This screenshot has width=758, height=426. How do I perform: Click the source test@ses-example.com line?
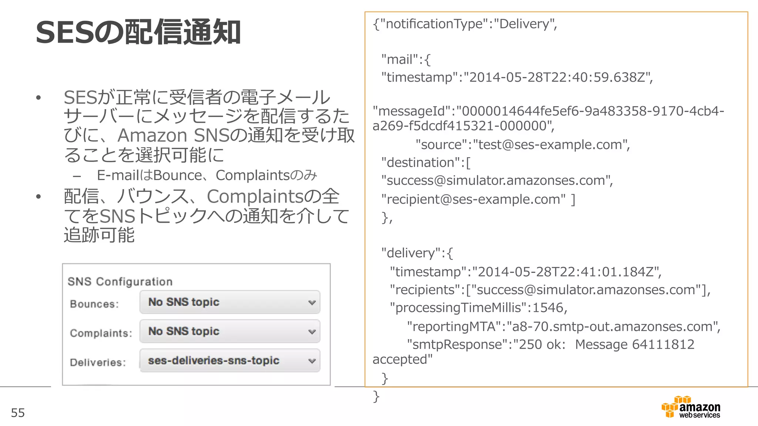click(x=523, y=145)
